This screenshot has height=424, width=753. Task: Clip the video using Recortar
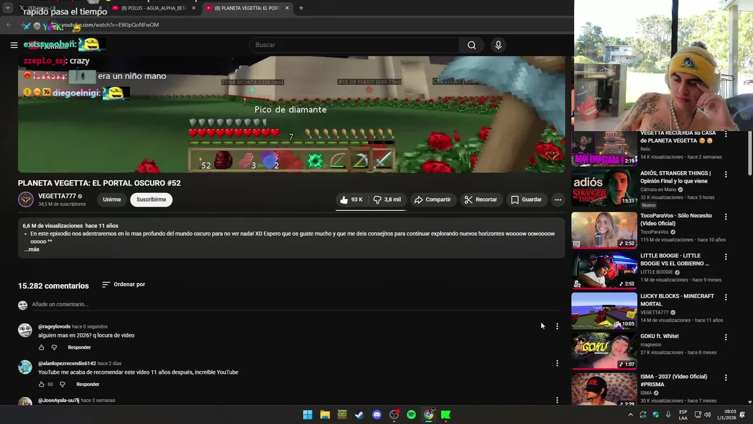(481, 200)
